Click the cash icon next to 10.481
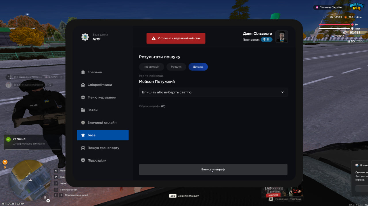 point(345,33)
